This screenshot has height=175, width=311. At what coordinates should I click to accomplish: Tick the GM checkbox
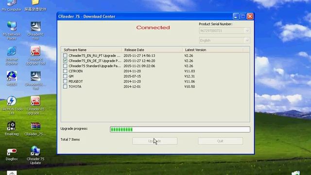point(65,76)
